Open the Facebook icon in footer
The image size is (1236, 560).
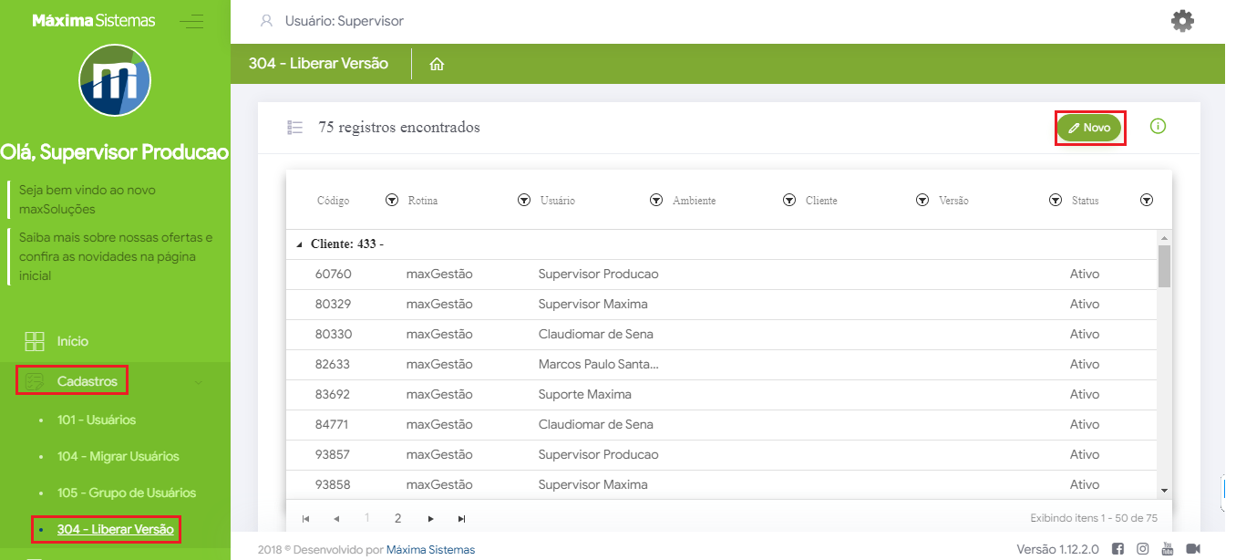(x=1118, y=549)
